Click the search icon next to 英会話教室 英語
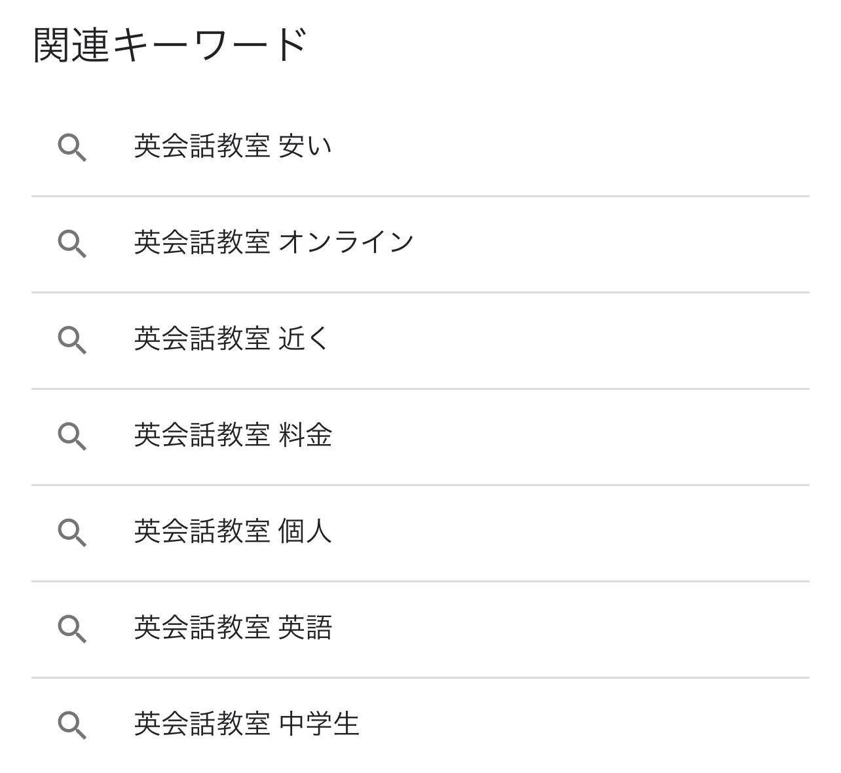Screen dimensions: 841x773 click(74, 628)
